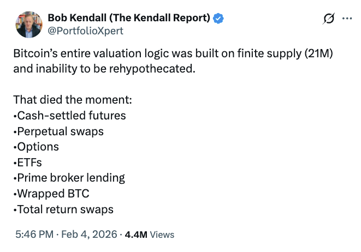Screen dimensions: 361x252
Task: Visit the @PortfolioXpert handle link
Action: [86, 31]
